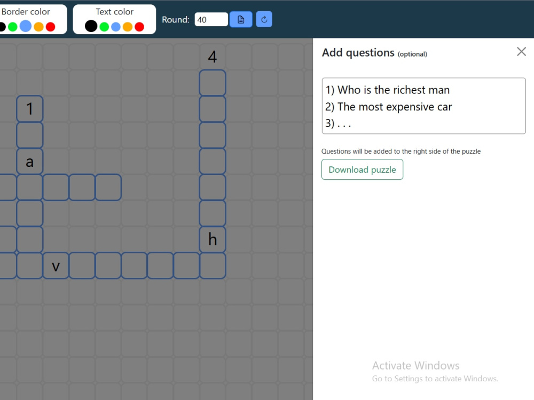Click the Round value input field
Image resolution: width=534 pixels, height=400 pixels.
[211, 19]
